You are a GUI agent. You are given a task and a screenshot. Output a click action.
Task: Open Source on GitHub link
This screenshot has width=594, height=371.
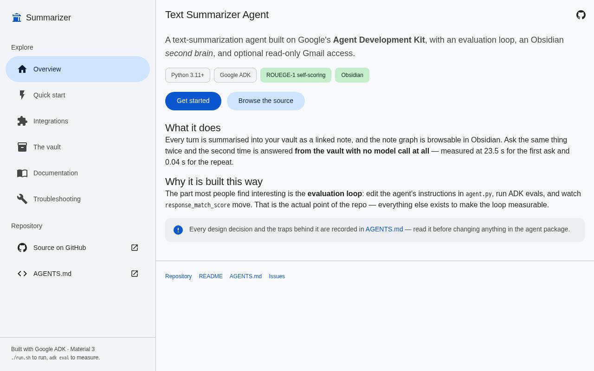pyautogui.click(x=77, y=248)
